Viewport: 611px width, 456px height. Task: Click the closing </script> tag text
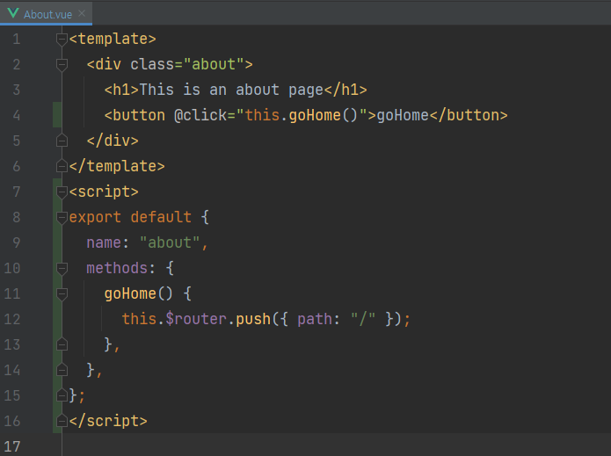[108, 421]
